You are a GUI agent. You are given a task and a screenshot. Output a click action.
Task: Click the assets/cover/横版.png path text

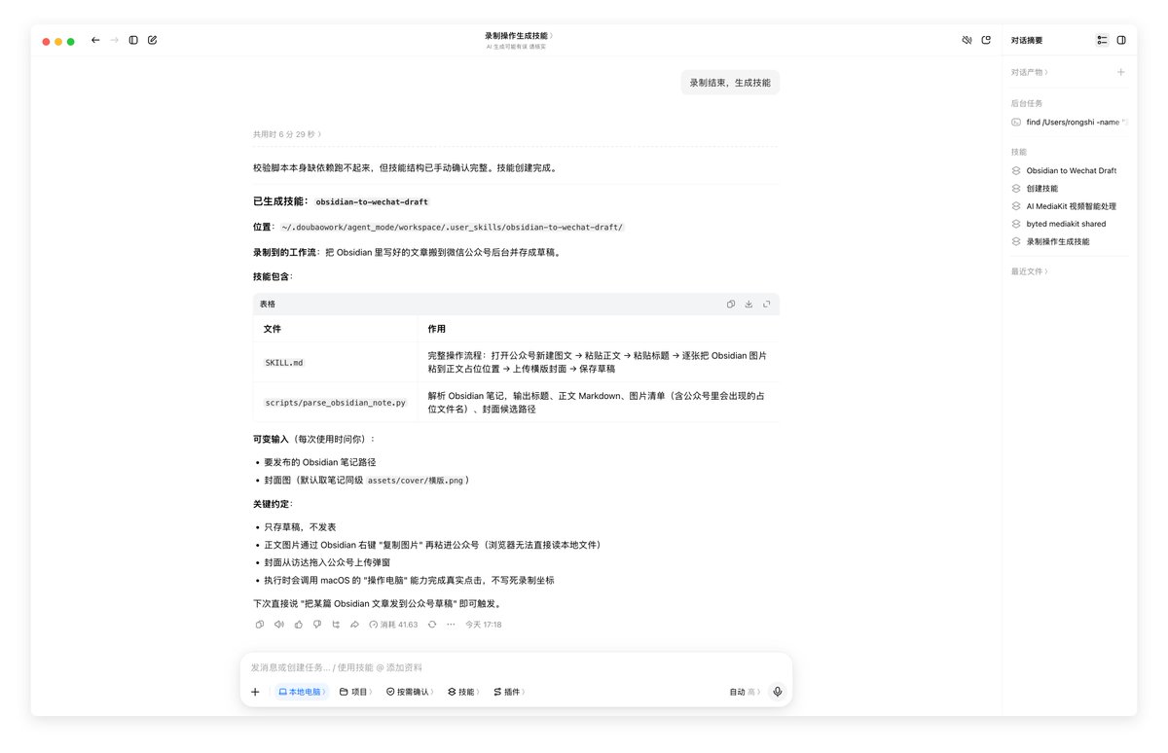pyautogui.click(x=416, y=481)
